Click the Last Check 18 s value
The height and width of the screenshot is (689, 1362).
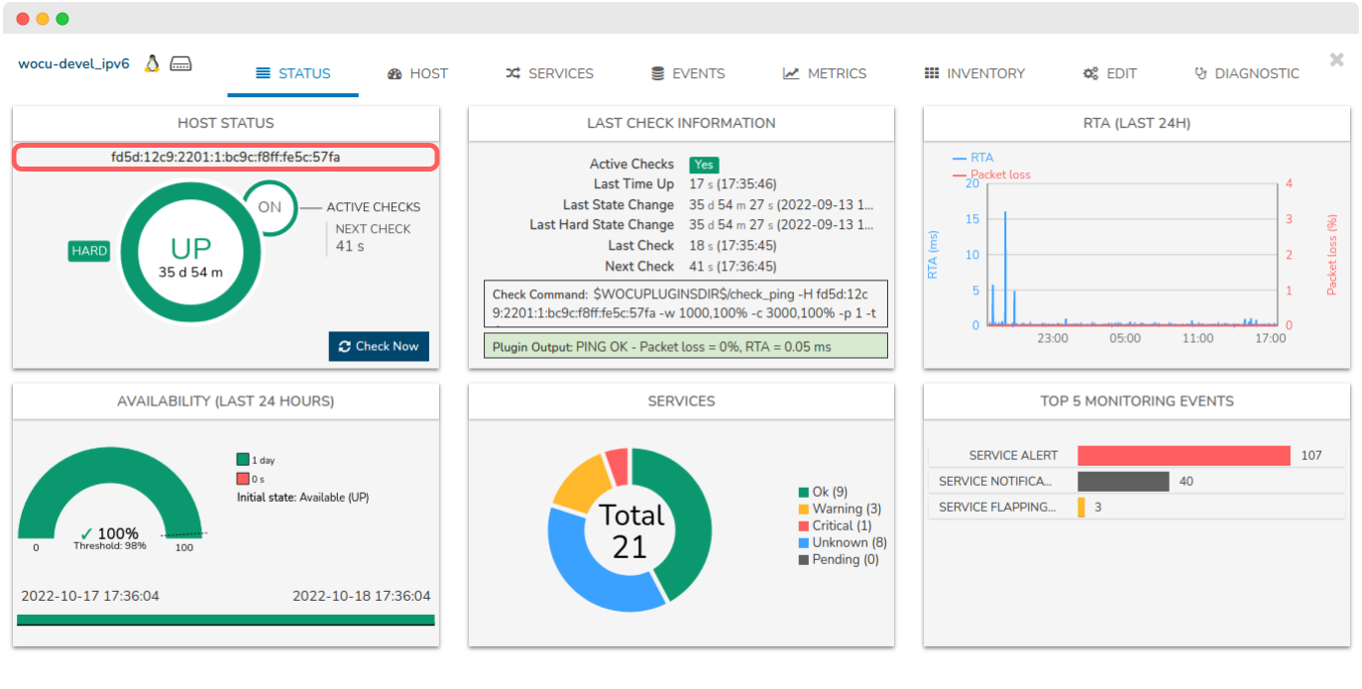tap(733, 246)
